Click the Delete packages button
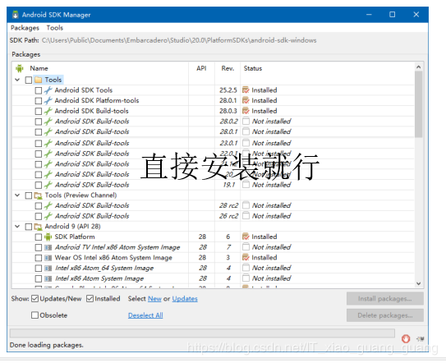This screenshot has width=446, height=363. click(385, 315)
